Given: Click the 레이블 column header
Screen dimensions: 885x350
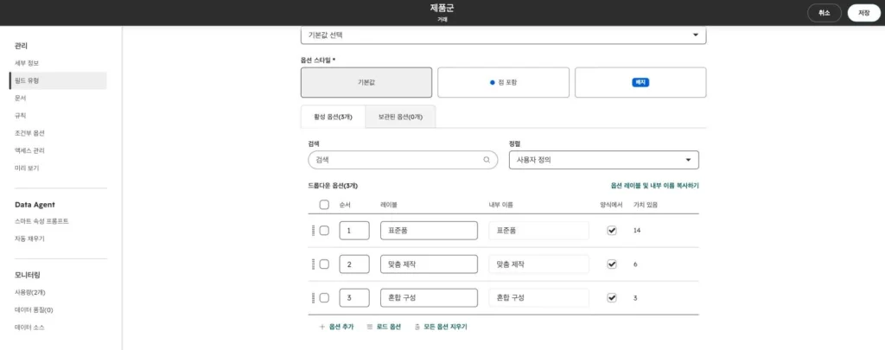Looking at the screenshot, I should pos(390,205).
